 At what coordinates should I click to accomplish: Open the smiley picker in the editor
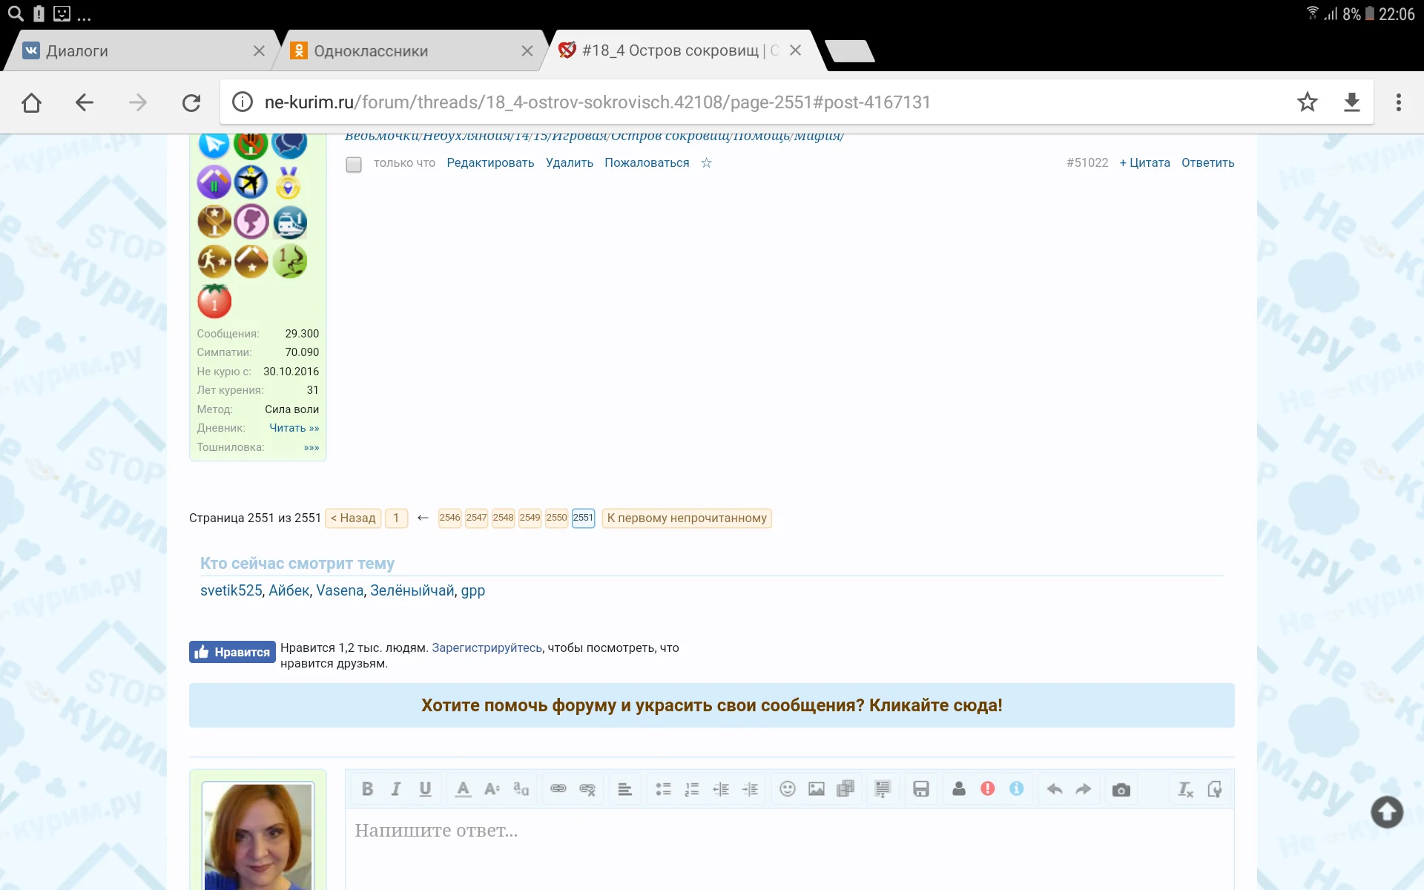click(787, 789)
